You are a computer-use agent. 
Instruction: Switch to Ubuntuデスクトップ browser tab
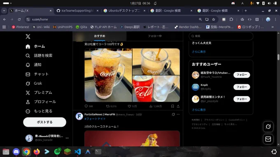click(x=124, y=11)
